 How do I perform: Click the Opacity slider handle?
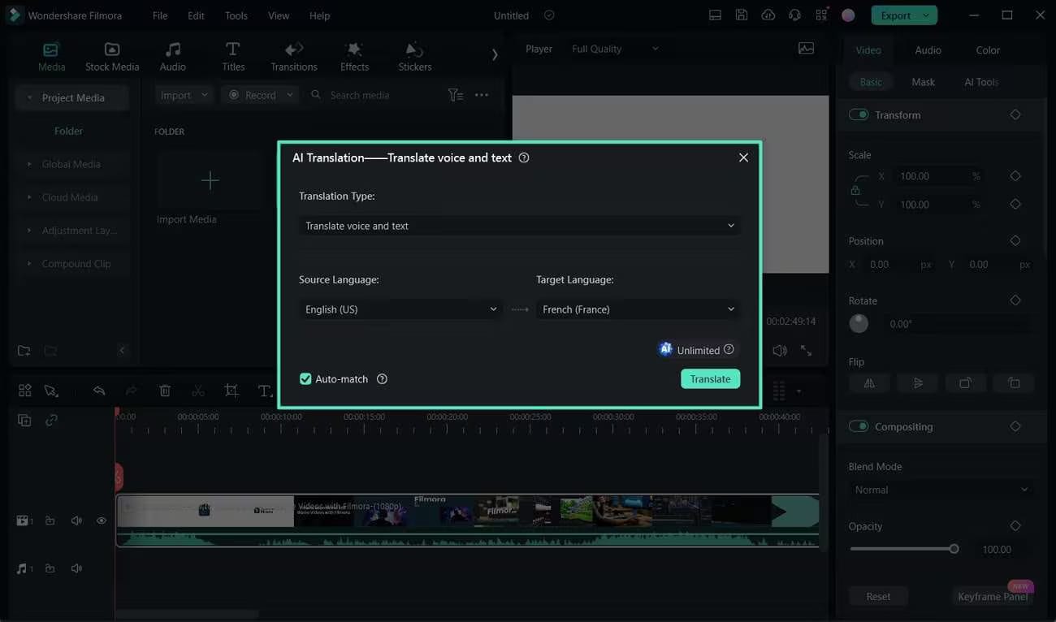coord(954,549)
